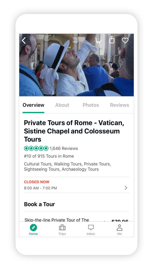
Task: Tap the tour categories text
Action: (67, 166)
